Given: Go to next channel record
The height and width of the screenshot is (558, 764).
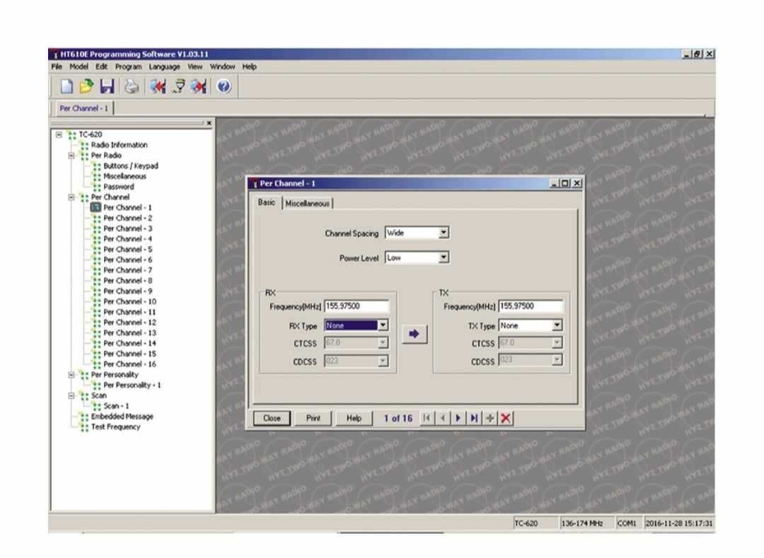Looking at the screenshot, I should click(458, 418).
